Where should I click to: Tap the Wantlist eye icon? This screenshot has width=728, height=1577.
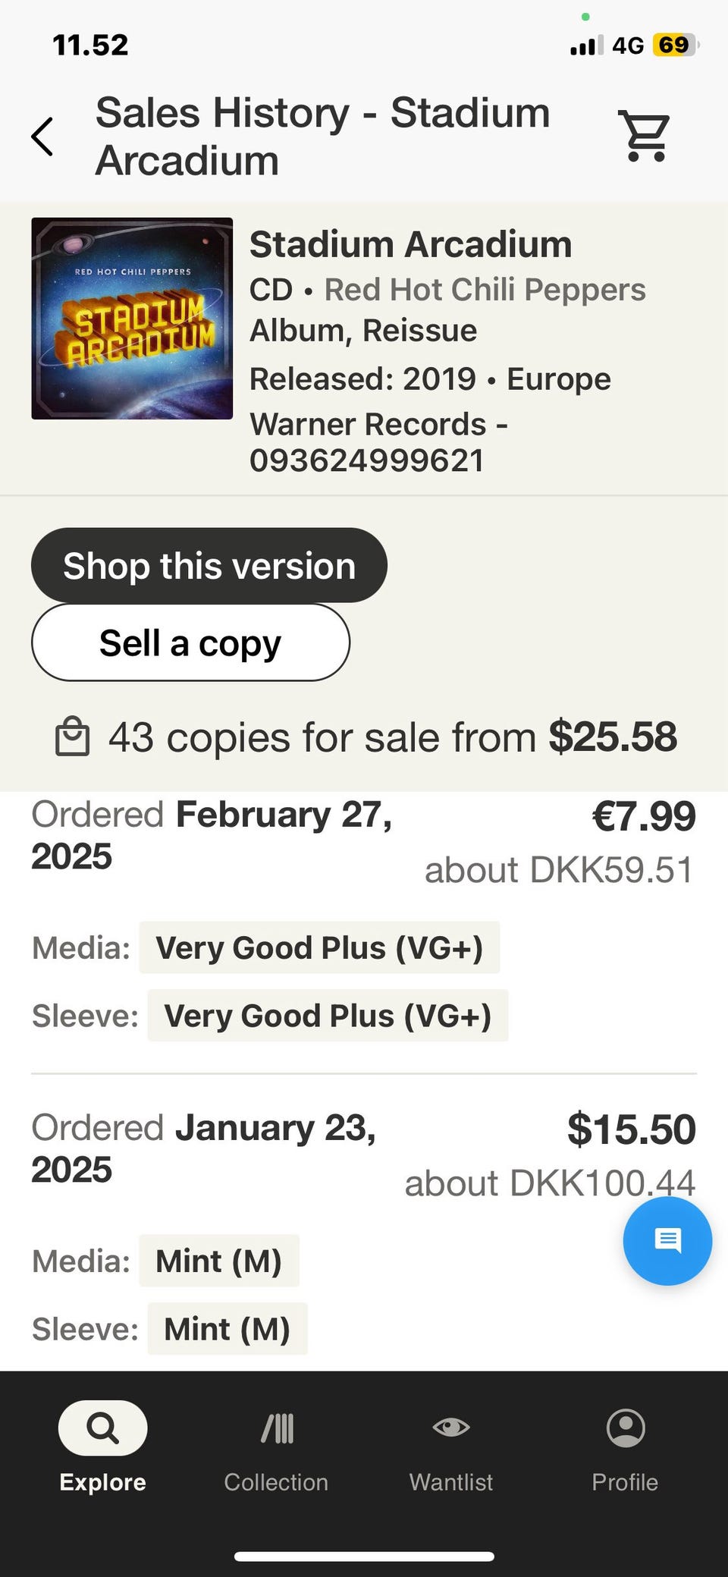(451, 1428)
